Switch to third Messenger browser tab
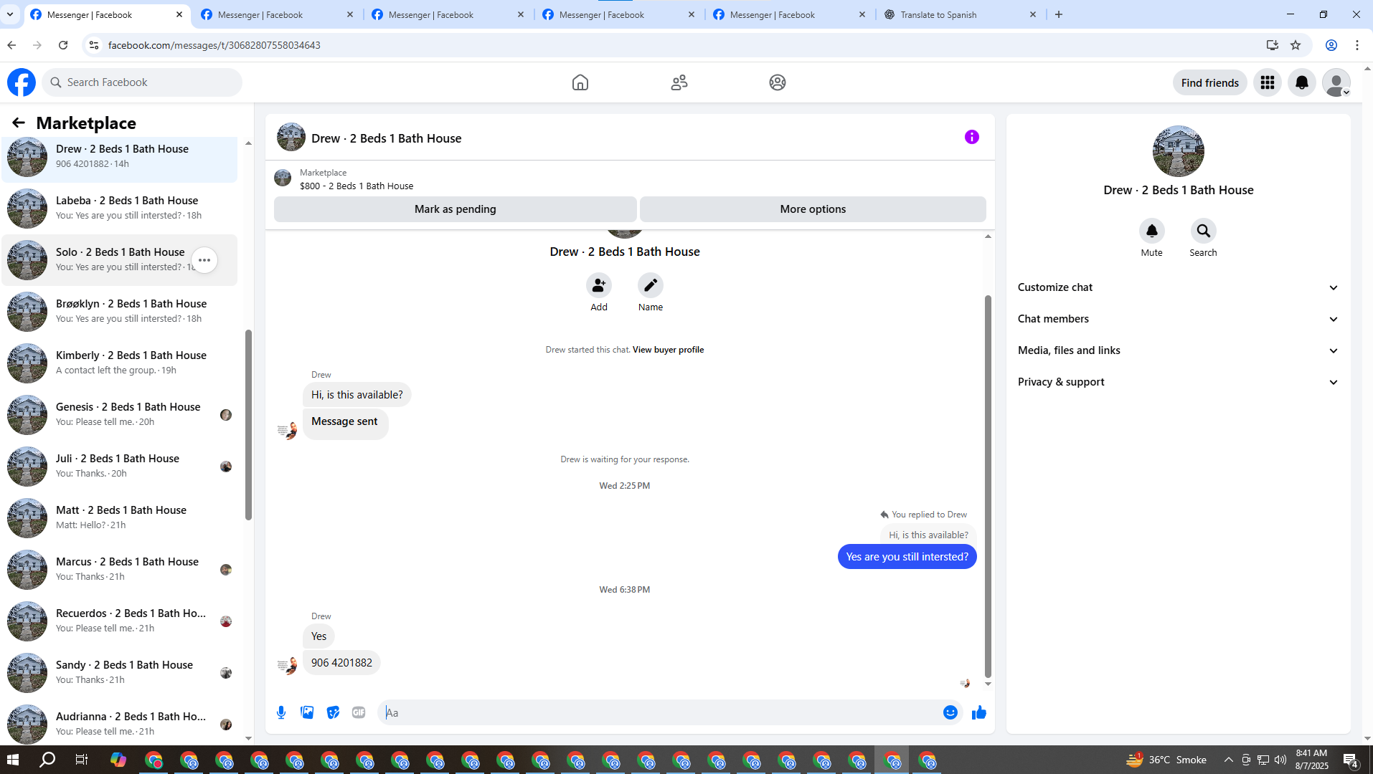 [x=448, y=14]
